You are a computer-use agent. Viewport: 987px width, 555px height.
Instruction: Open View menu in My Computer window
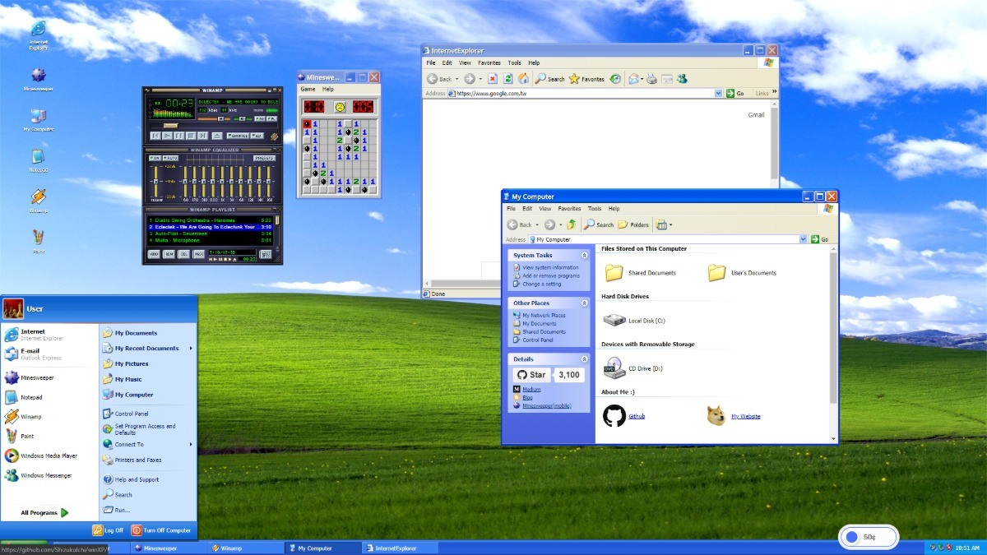(x=546, y=209)
